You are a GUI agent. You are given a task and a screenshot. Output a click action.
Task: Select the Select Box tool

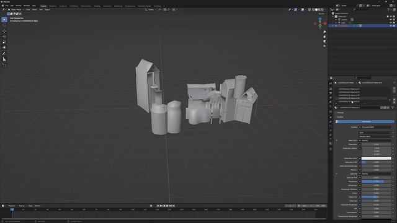(x=4, y=19)
